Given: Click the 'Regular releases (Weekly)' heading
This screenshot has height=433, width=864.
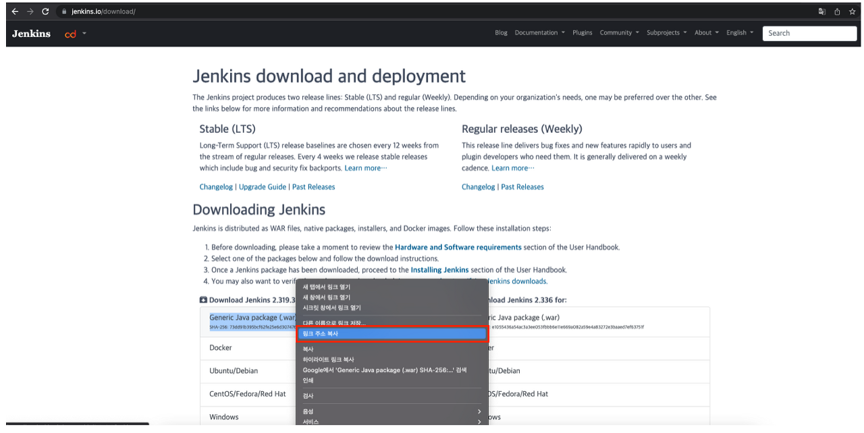Looking at the screenshot, I should 522,129.
